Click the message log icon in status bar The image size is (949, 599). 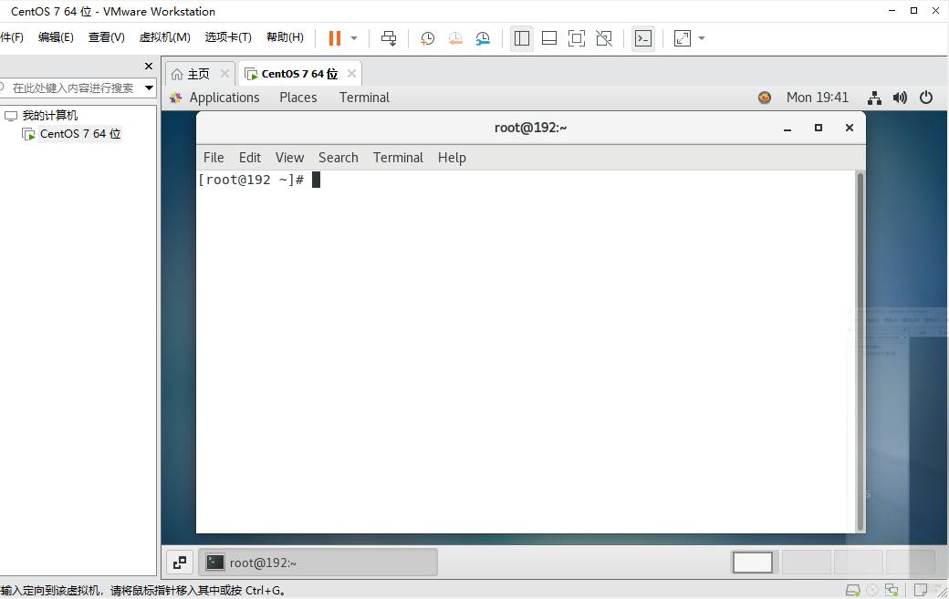pyautogui.click(x=921, y=590)
